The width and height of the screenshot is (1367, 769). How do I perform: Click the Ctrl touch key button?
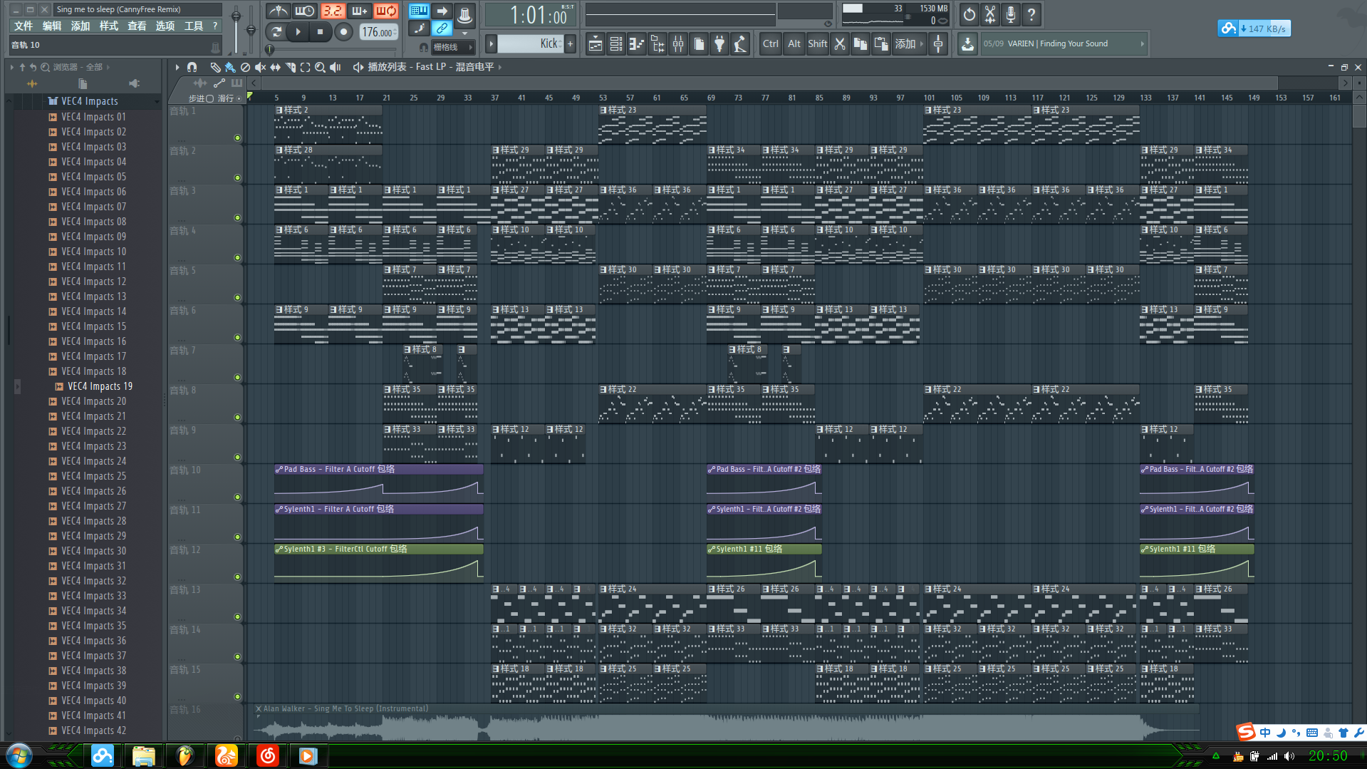770,43
